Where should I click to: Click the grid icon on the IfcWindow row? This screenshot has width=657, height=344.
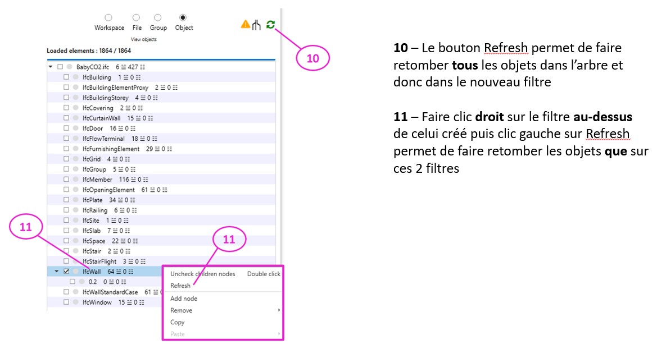point(141,302)
